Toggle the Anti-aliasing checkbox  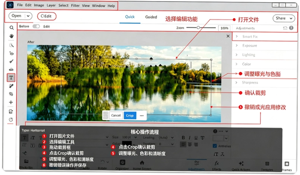pyautogui.click(x=215, y=146)
